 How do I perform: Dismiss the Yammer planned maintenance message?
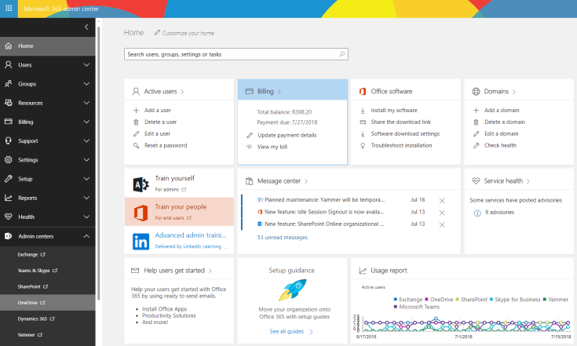pos(442,201)
